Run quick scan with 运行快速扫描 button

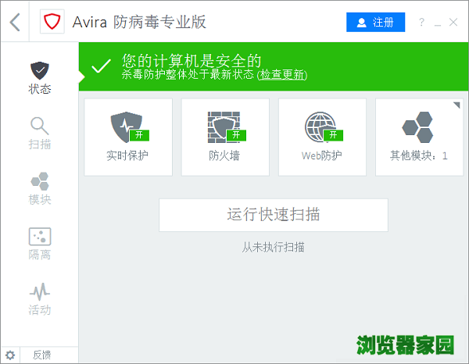[274, 215]
